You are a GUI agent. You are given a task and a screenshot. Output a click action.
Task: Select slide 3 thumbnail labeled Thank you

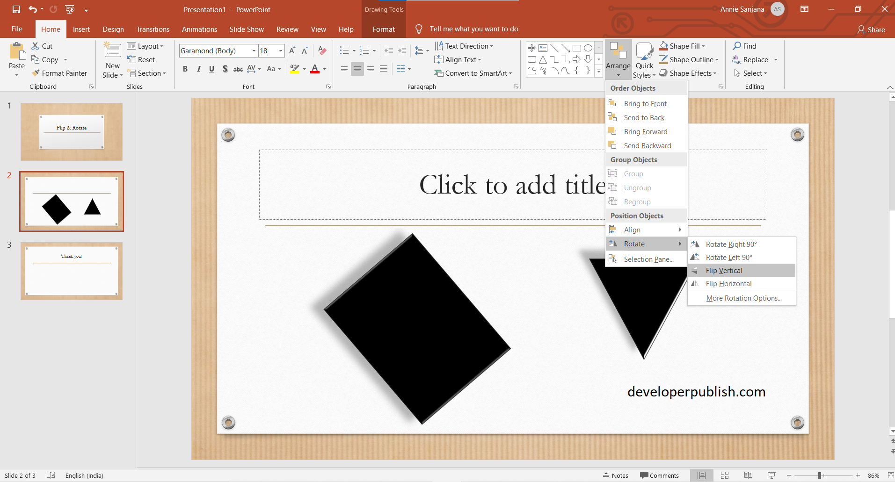pyautogui.click(x=71, y=271)
